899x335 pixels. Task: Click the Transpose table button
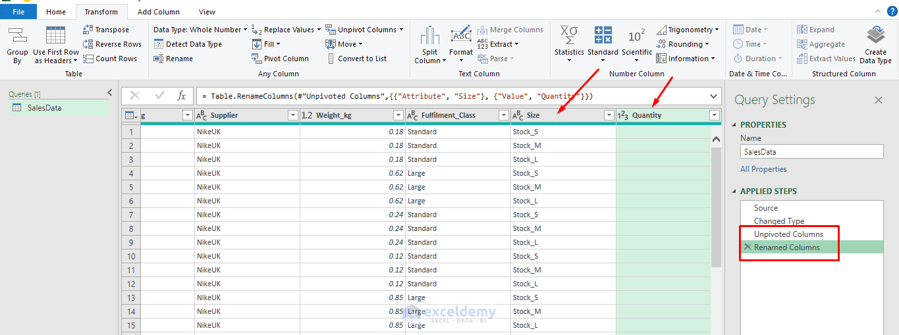106,30
